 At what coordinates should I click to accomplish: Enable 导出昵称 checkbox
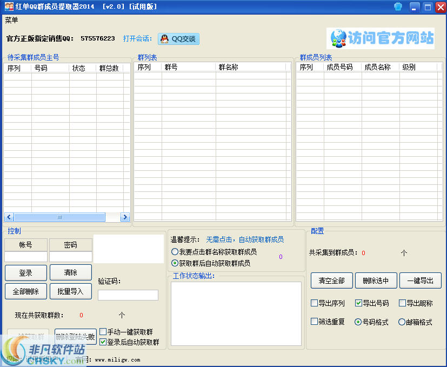(402, 303)
